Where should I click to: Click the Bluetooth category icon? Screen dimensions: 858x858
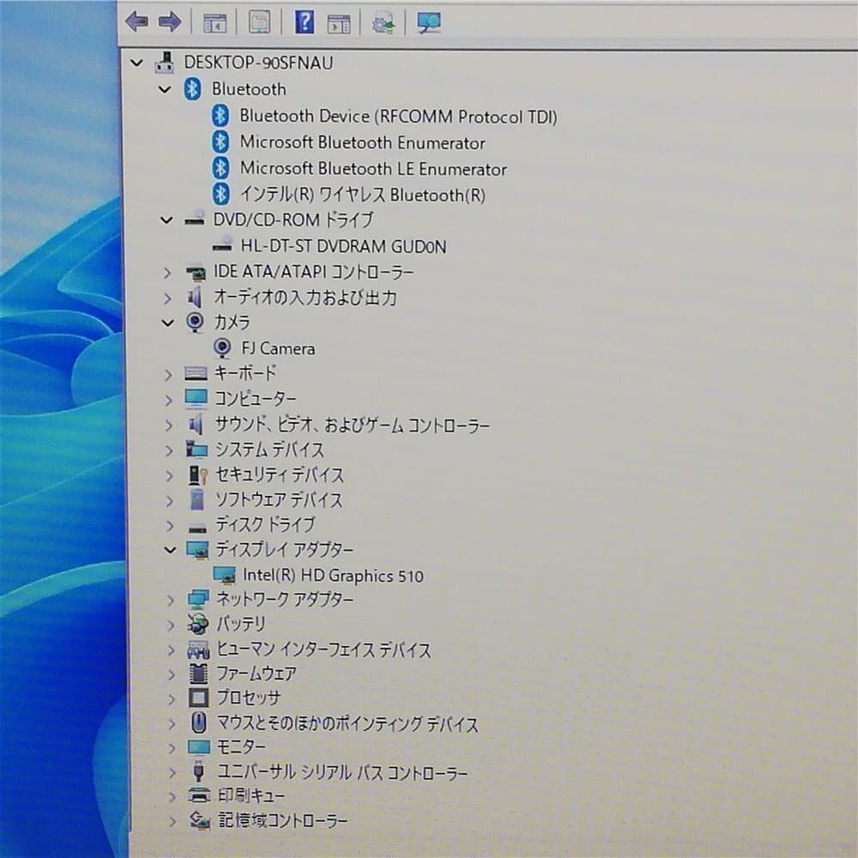point(191,88)
